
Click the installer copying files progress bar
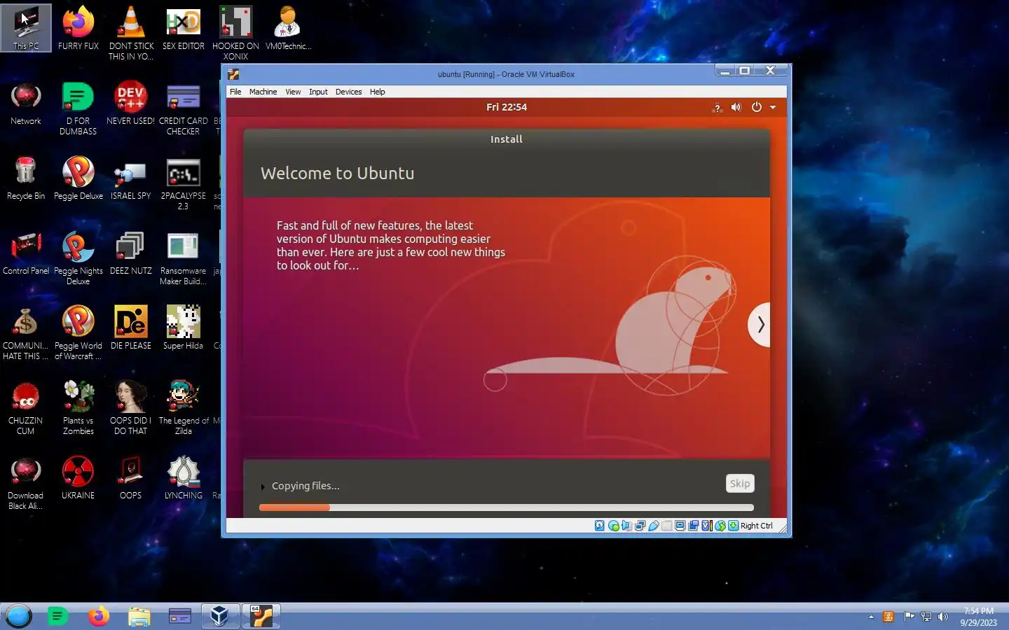(x=507, y=507)
